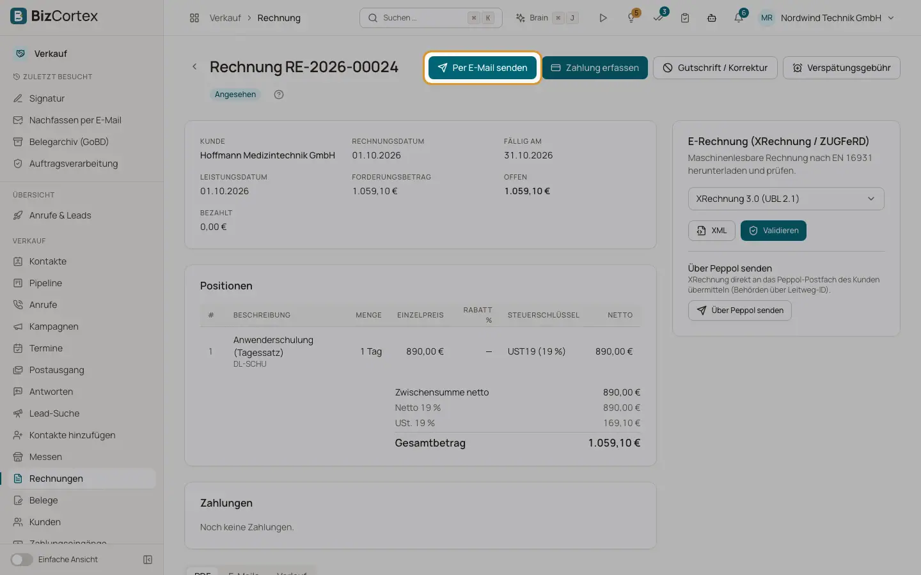Open the robot assistant icon in top bar
Screen dimensions: 921x575
tap(712, 18)
